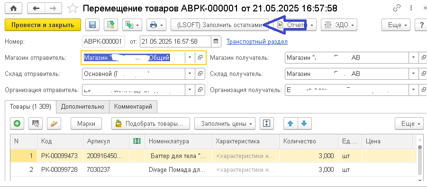Click the N column header
The width and height of the screenshot is (427, 187).
[24, 141]
